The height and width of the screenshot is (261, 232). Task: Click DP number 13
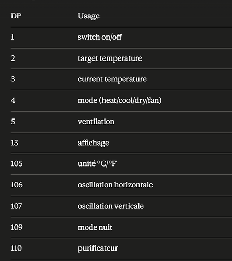[x=15, y=143]
